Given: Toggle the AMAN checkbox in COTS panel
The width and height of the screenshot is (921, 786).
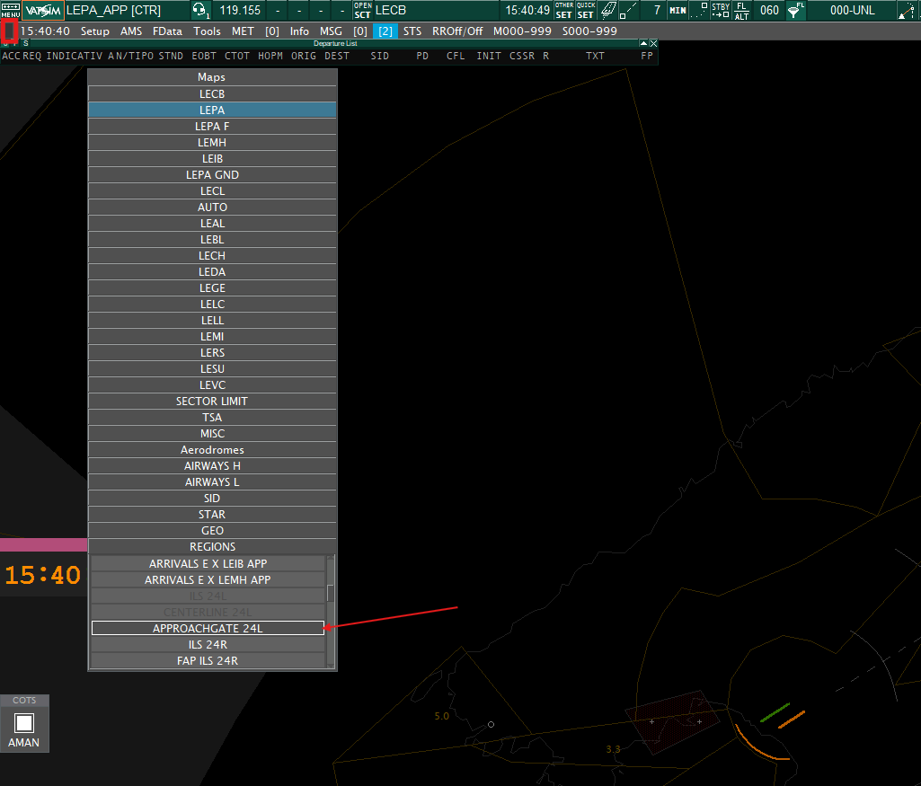Looking at the screenshot, I should coord(24,722).
